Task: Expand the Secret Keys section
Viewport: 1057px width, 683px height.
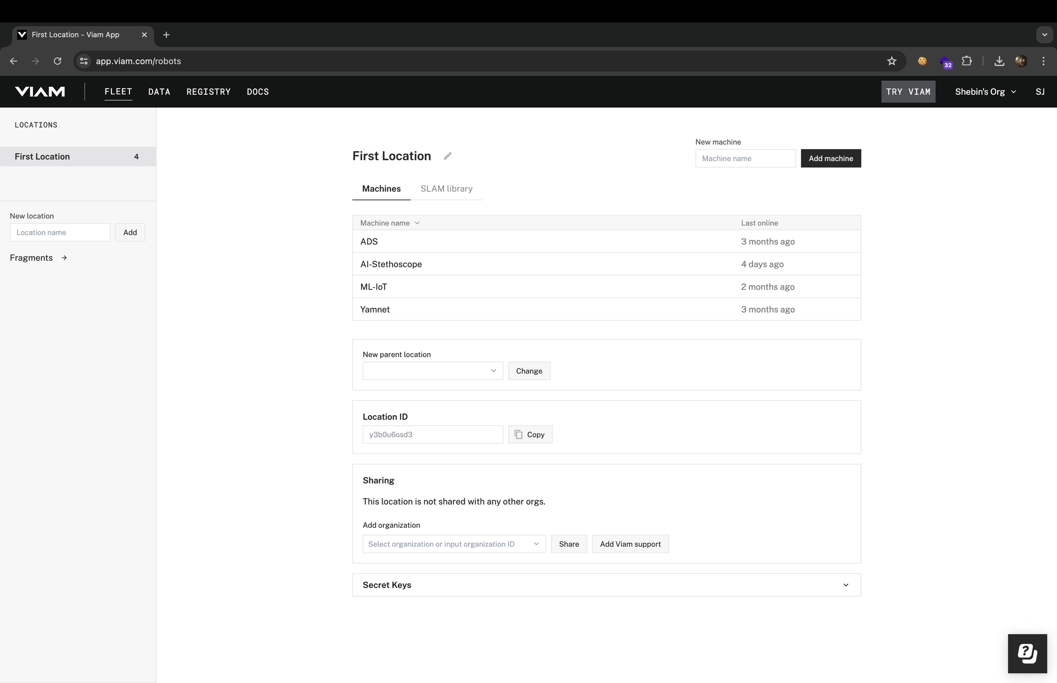Action: pyautogui.click(x=846, y=585)
